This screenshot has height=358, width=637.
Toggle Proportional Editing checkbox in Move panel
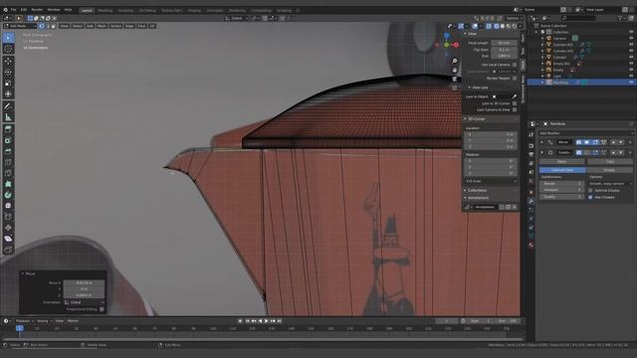(102, 309)
